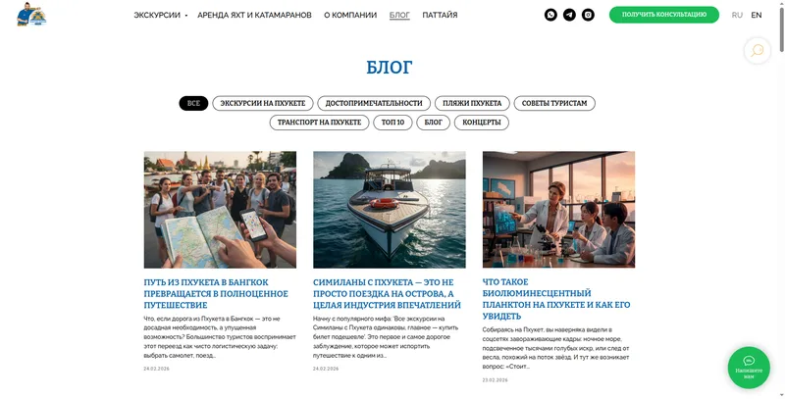Open the WhatsApp icon in header
785x399 pixels.
click(550, 15)
